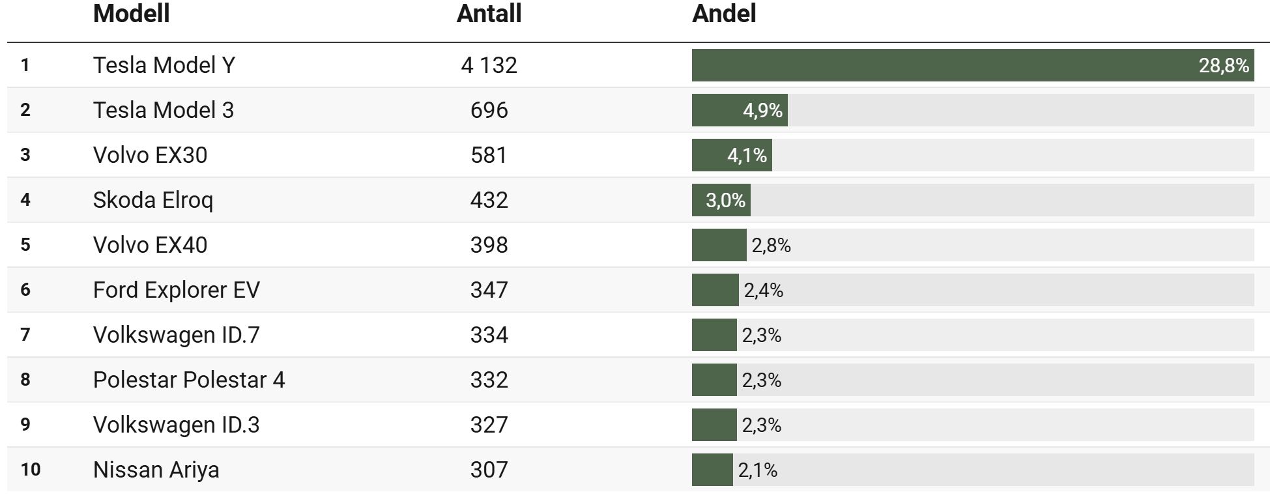Click the Volkswagen ID.7 model name
Viewport: 1270px width, 501px height.
point(176,335)
